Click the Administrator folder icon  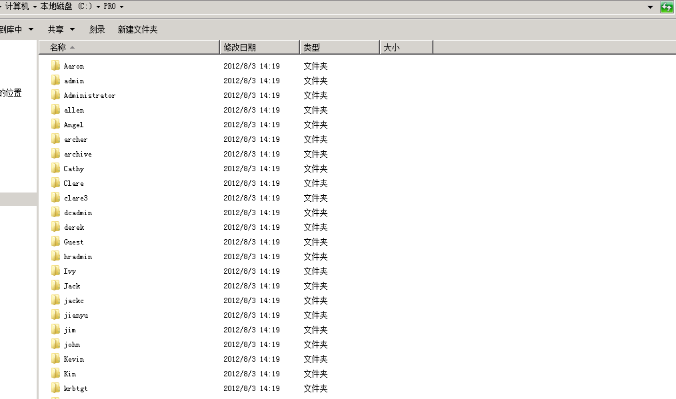click(55, 95)
